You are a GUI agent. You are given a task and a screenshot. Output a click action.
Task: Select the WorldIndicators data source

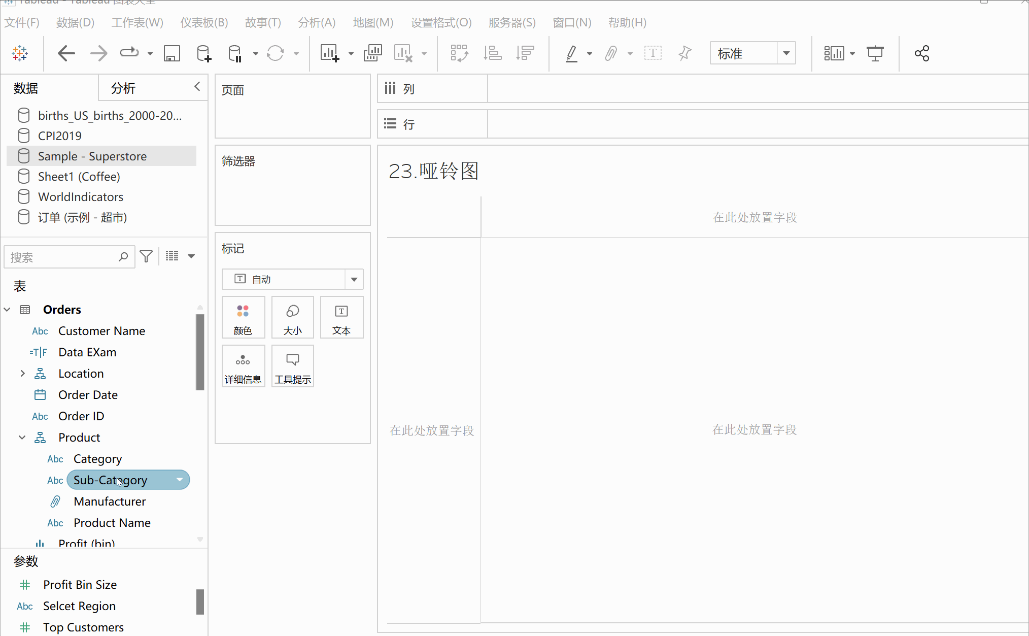pyautogui.click(x=81, y=197)
